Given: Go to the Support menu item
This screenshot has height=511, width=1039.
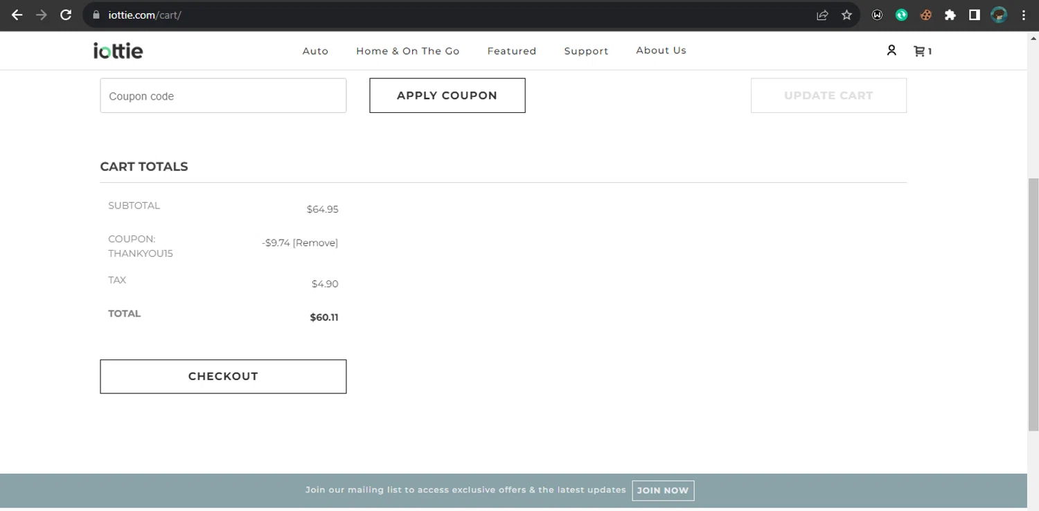Looking at the screenshot, I should tap(586, 51).
